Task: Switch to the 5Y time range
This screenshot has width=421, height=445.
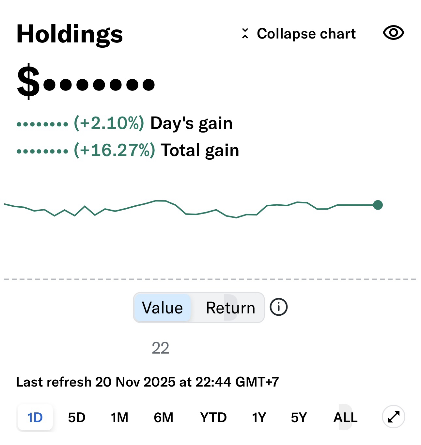Action: 299,417
